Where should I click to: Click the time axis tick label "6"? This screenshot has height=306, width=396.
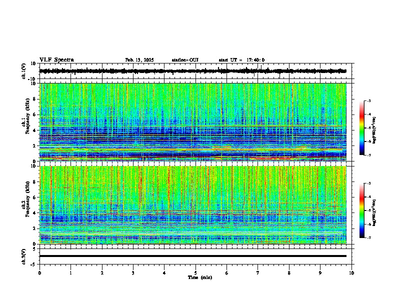click(227, 272)
